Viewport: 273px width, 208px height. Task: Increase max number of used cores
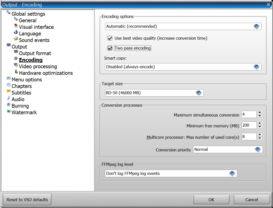(260, 135)
